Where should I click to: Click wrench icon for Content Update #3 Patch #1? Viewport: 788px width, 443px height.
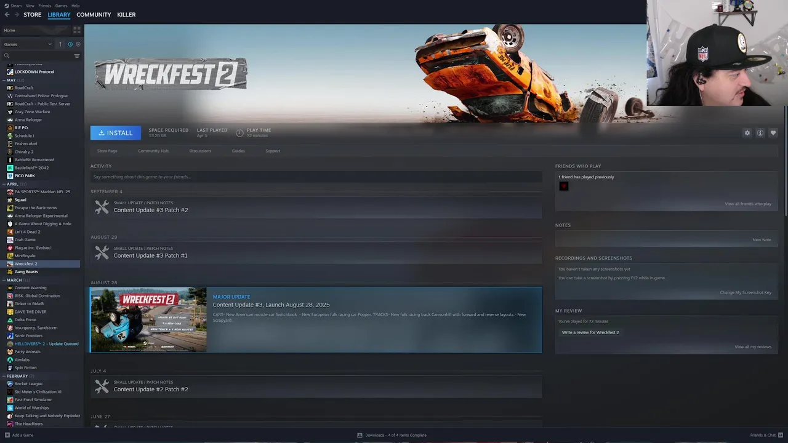pos(102,253)
